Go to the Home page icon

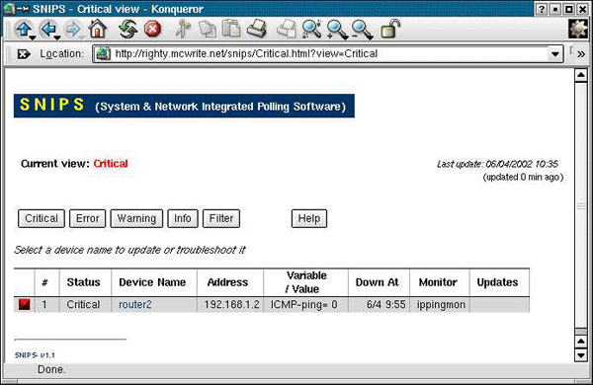point(98,29)
